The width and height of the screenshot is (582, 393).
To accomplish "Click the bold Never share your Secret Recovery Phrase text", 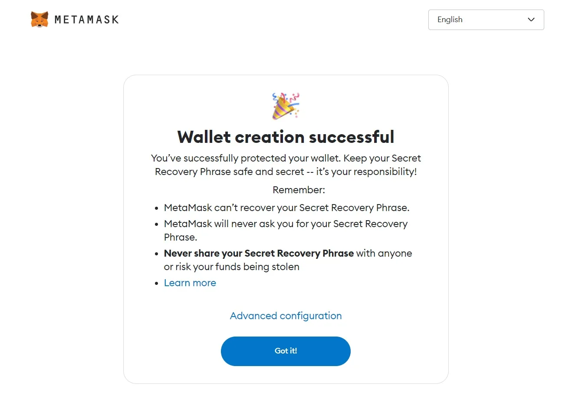I will 258,253.
